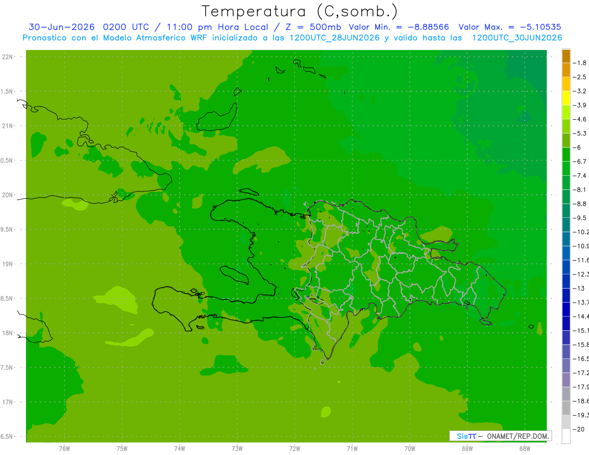The image size is (589, 455).
Task: Click the "7.5N" latitude label
Action: pos(7,368)
